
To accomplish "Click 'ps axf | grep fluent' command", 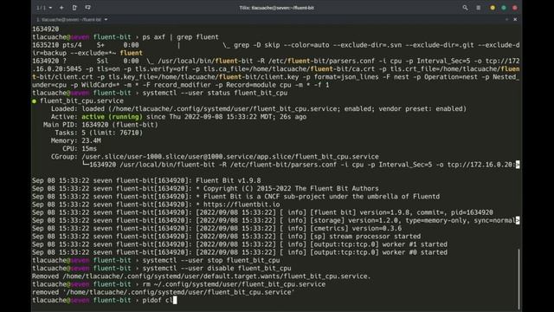I will click(x=180, y=37).
